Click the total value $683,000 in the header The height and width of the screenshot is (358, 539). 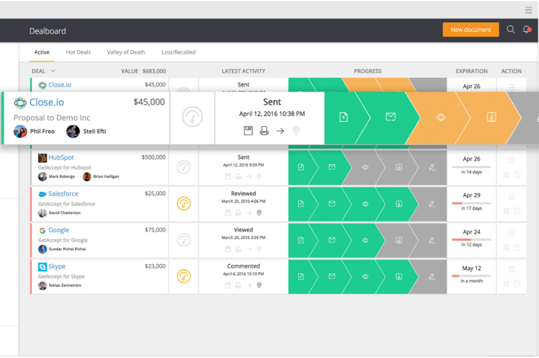coord(154,71)
